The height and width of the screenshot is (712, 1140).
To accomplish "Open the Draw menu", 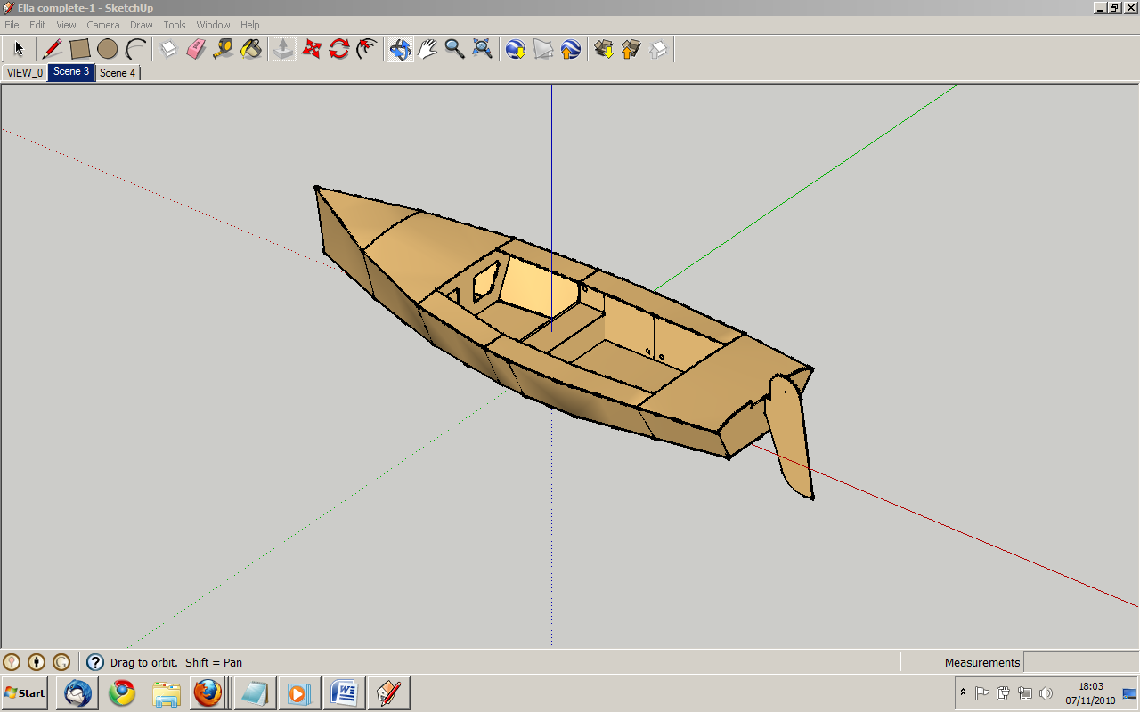I will coord(141,24).
